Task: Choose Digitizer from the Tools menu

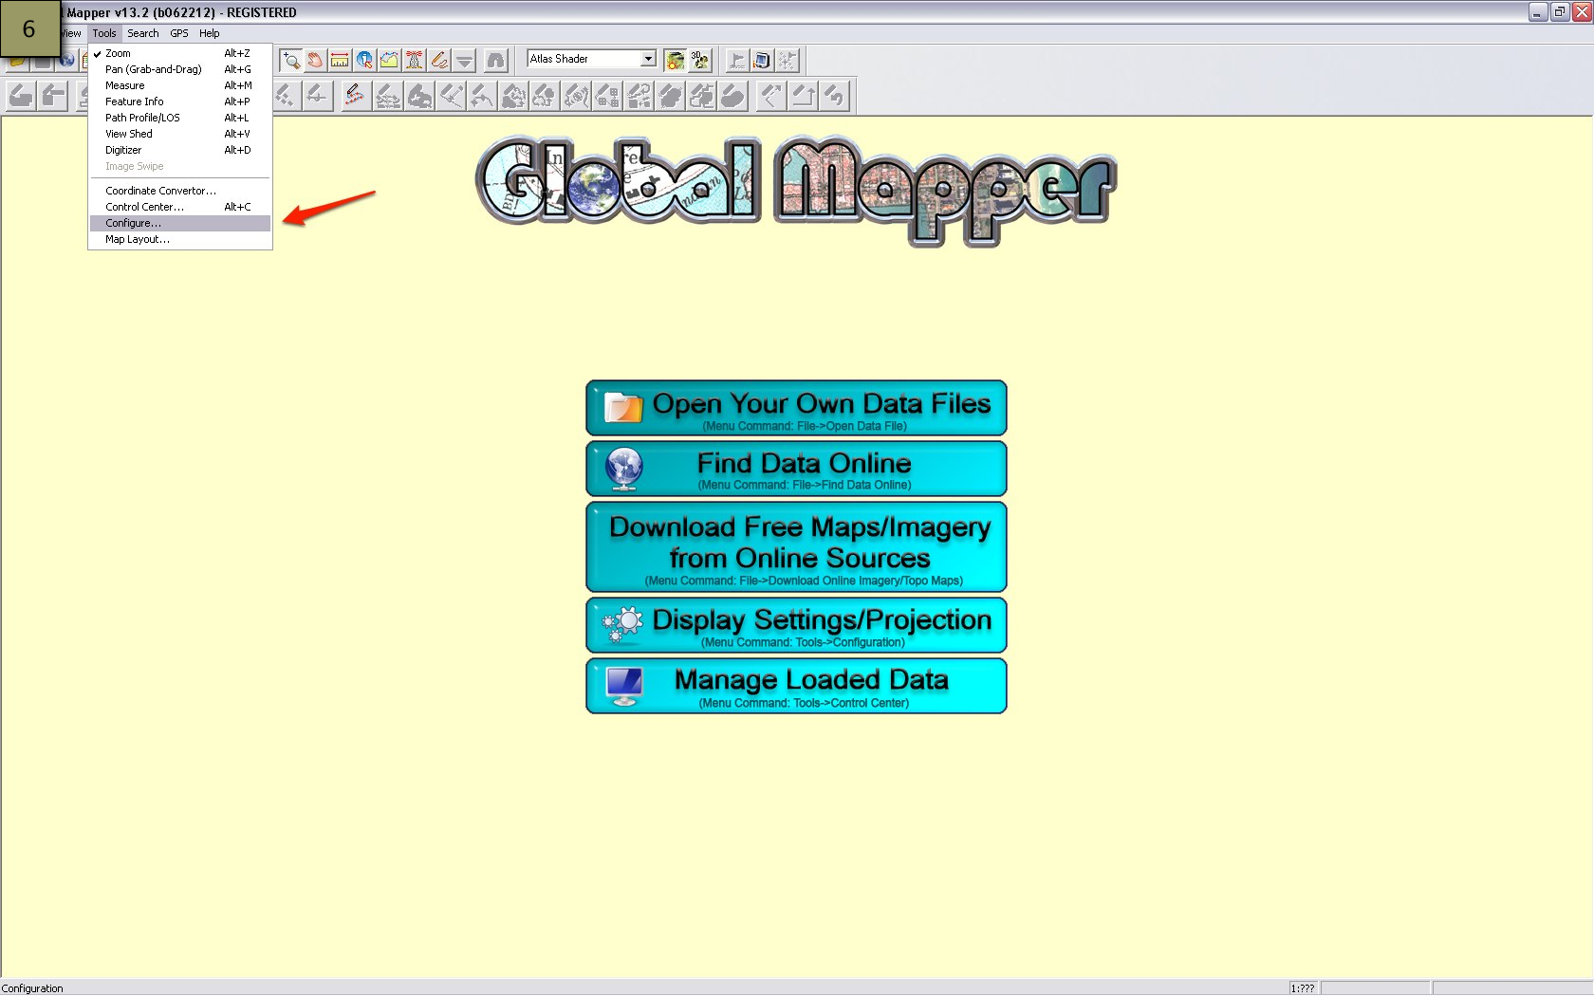Action: click(x=180, y=150)
